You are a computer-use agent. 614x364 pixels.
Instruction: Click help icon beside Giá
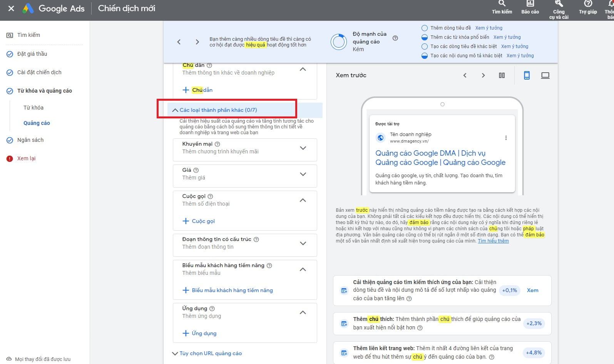click(x=196, y=170)
